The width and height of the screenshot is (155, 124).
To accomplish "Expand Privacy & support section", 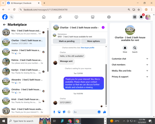I will [130, 77].
